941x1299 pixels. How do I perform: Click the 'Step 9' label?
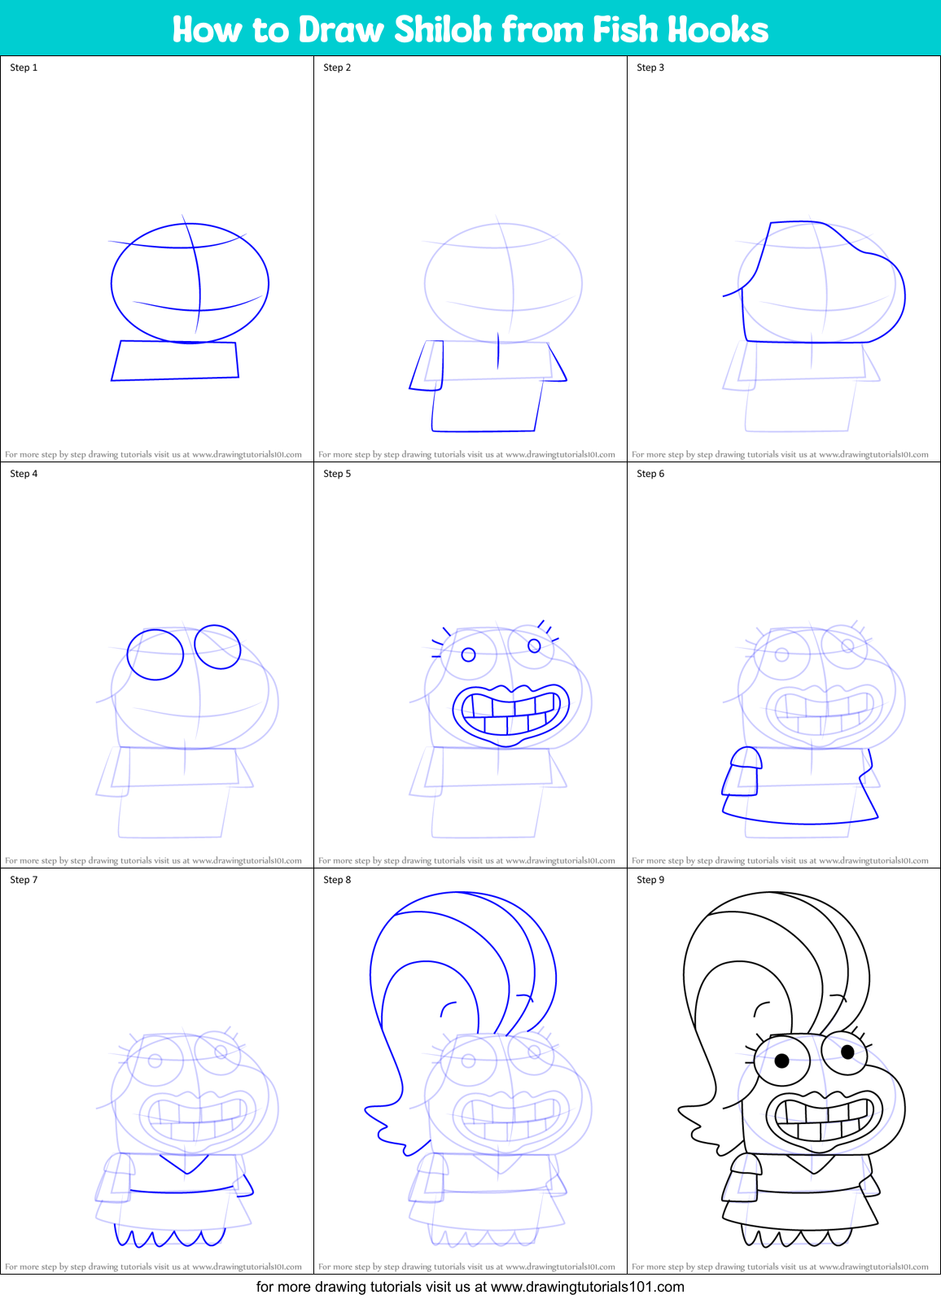[x=650, y=880]
